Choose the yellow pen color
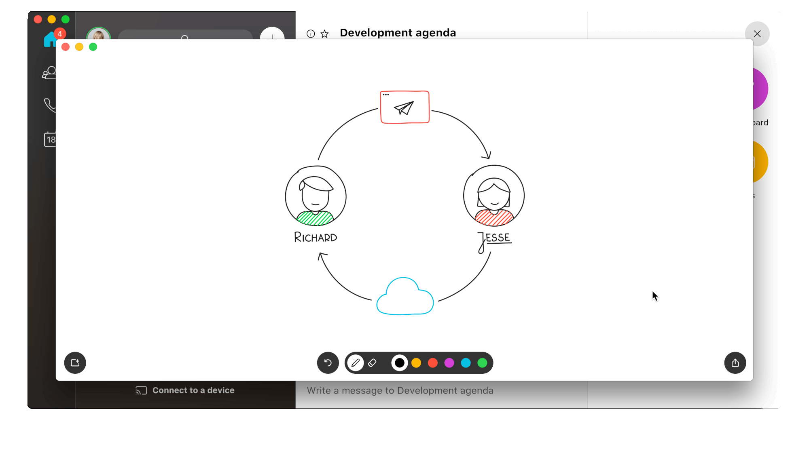The image size is (809, 453). click(x=416, y=363)
